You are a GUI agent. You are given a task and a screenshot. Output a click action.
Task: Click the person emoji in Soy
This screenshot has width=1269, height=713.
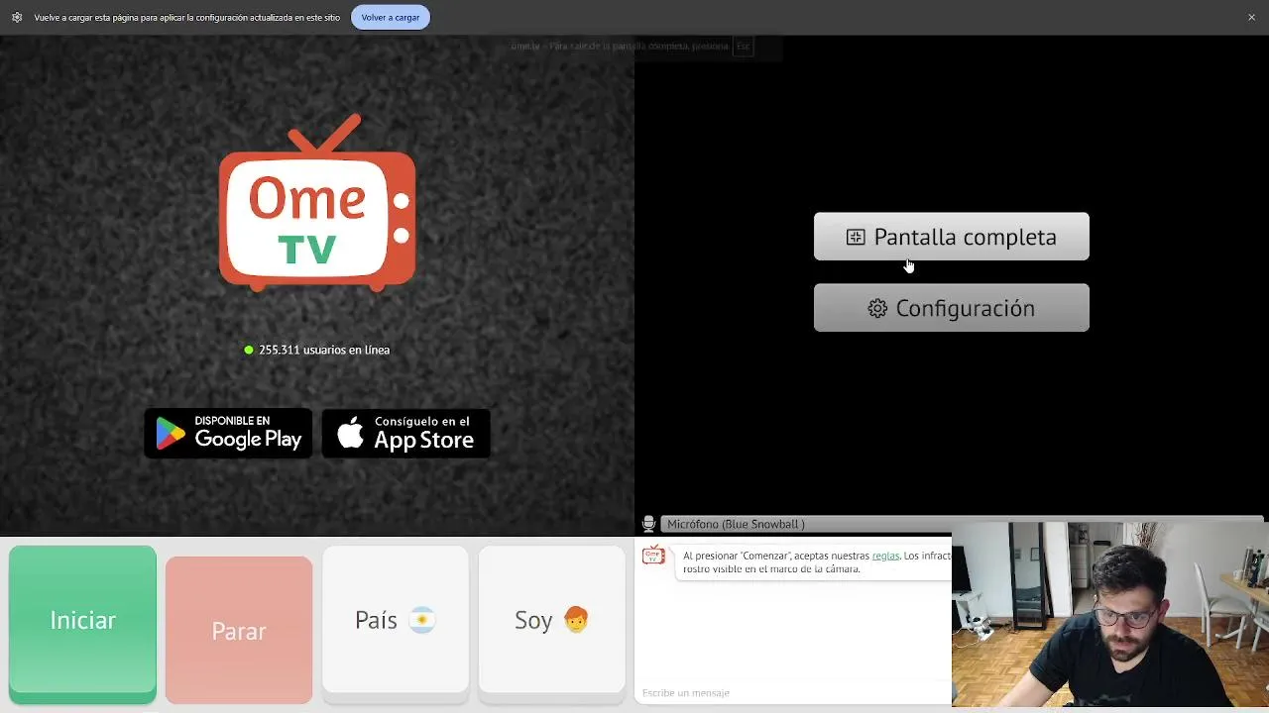click(576, 620)
